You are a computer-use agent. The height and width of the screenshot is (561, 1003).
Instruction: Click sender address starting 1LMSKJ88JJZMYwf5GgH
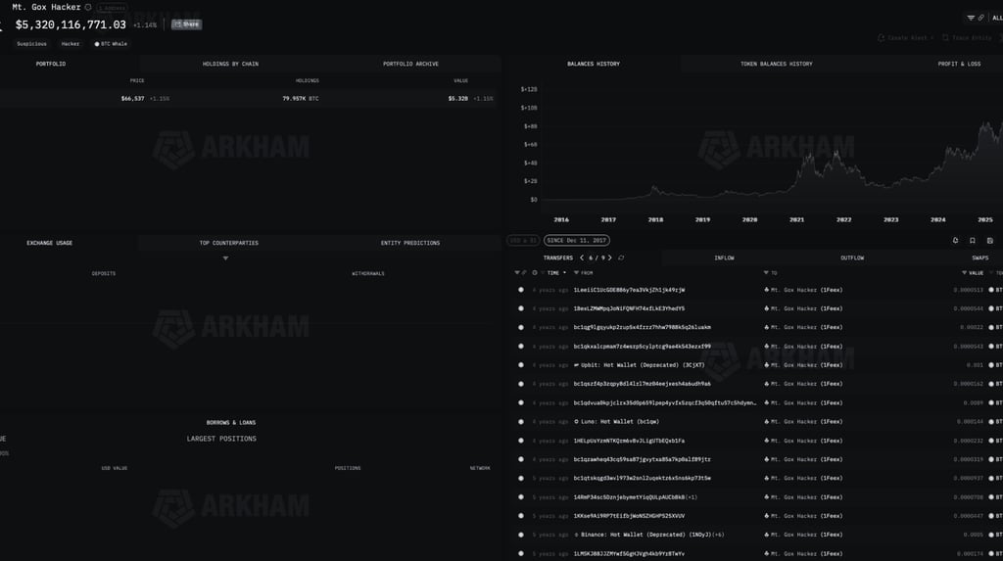629,554
